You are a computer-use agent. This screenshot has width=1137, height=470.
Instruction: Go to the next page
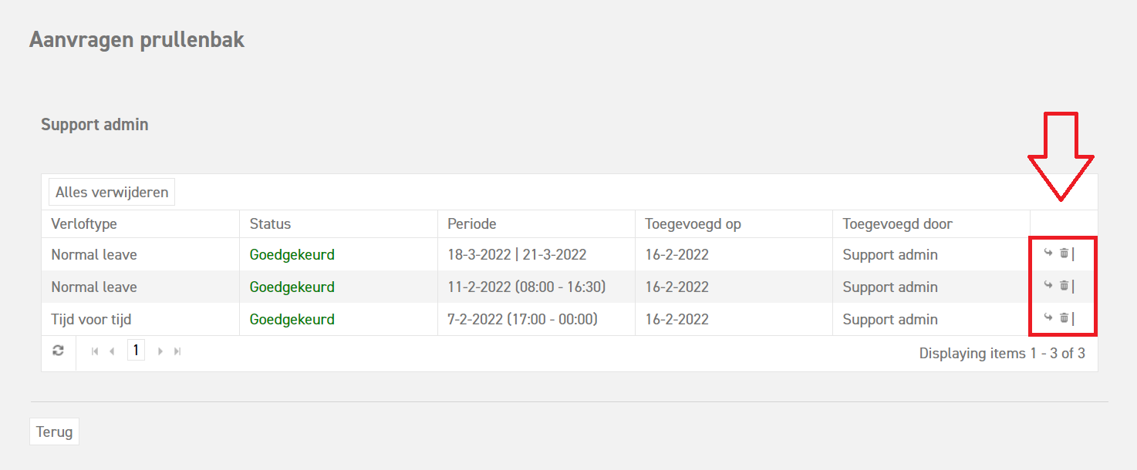click(x=160, y=351)
